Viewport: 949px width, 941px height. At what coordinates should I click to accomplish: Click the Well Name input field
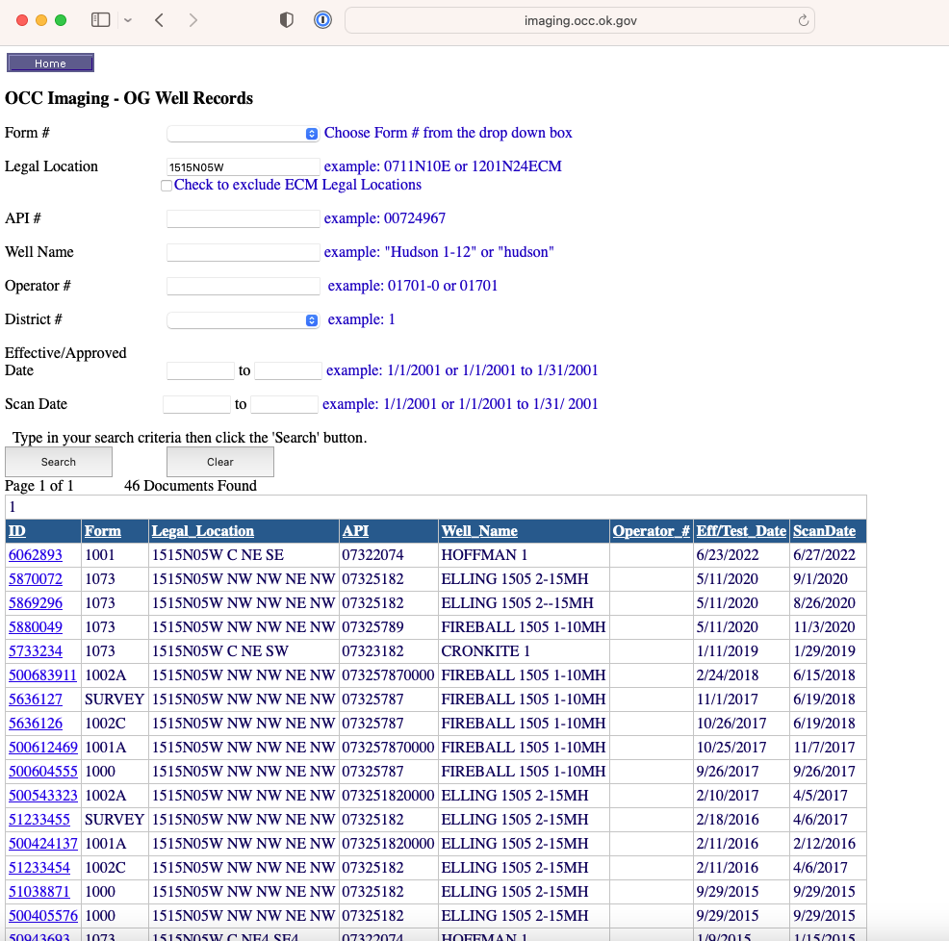point(243,252)
